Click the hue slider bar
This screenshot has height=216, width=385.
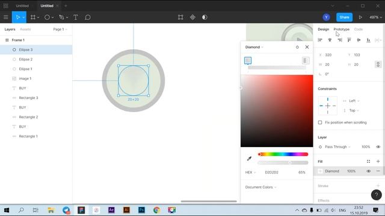[283, 154]
